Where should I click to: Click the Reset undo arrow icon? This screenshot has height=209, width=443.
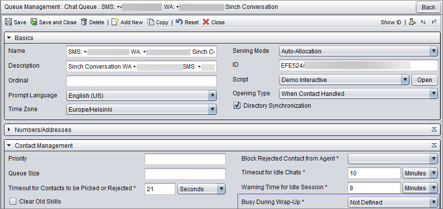coord(179,22)
